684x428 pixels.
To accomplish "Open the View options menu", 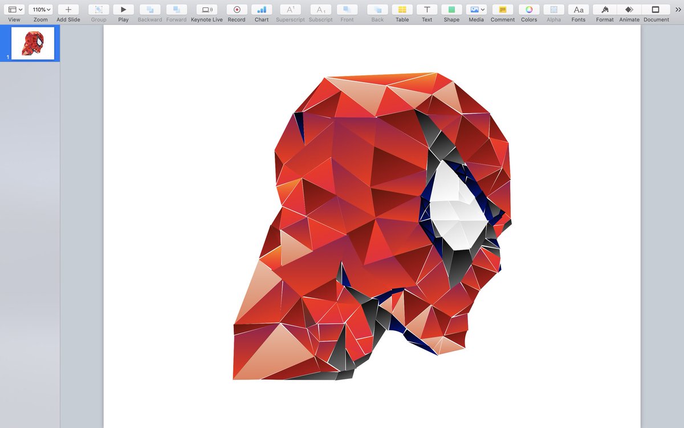I will pos(14,10).
